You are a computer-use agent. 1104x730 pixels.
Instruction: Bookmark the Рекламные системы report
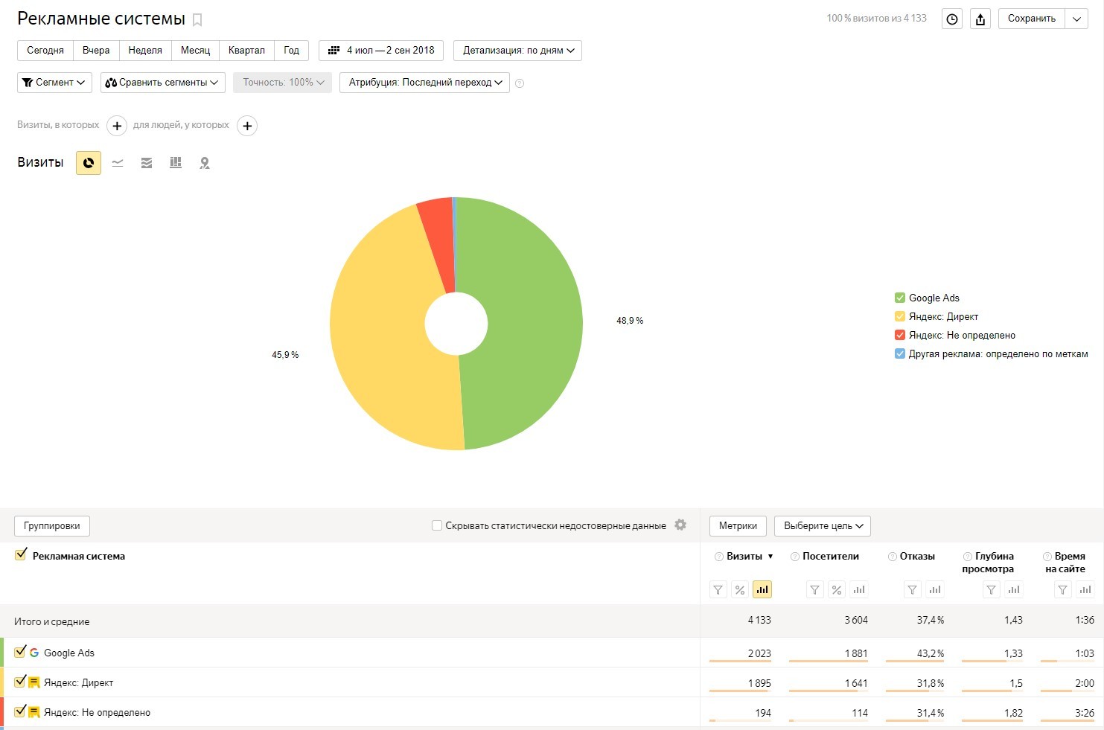(x=197, y=20)
